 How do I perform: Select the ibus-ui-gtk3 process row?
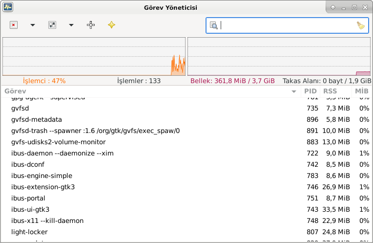point(186,209)
